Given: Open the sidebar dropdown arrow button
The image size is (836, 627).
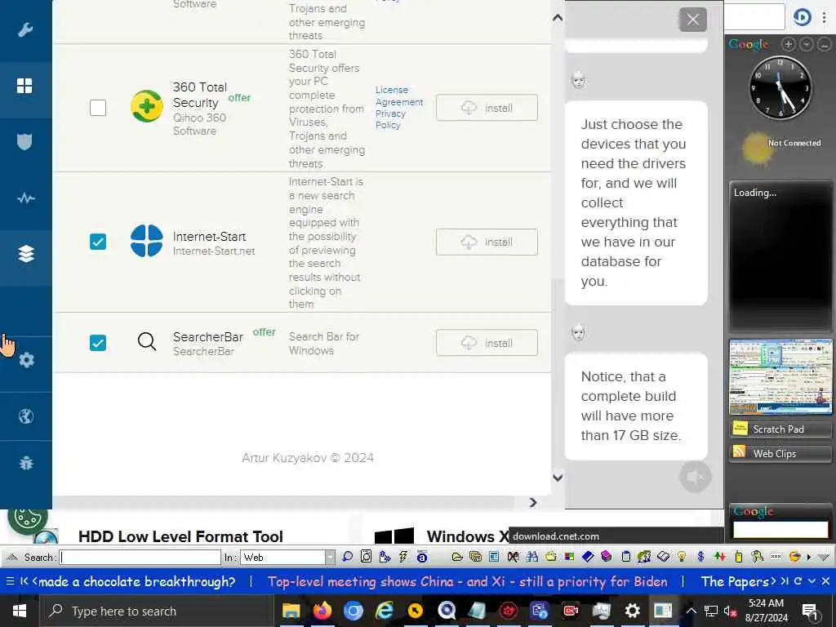Looking at the screenshot, I should (807, 44).
